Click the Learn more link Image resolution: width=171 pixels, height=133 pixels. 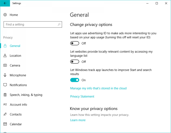tap(78, 120)
